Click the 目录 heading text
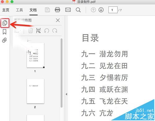Viewport: 155px width, 121px height. click(91, 38)
